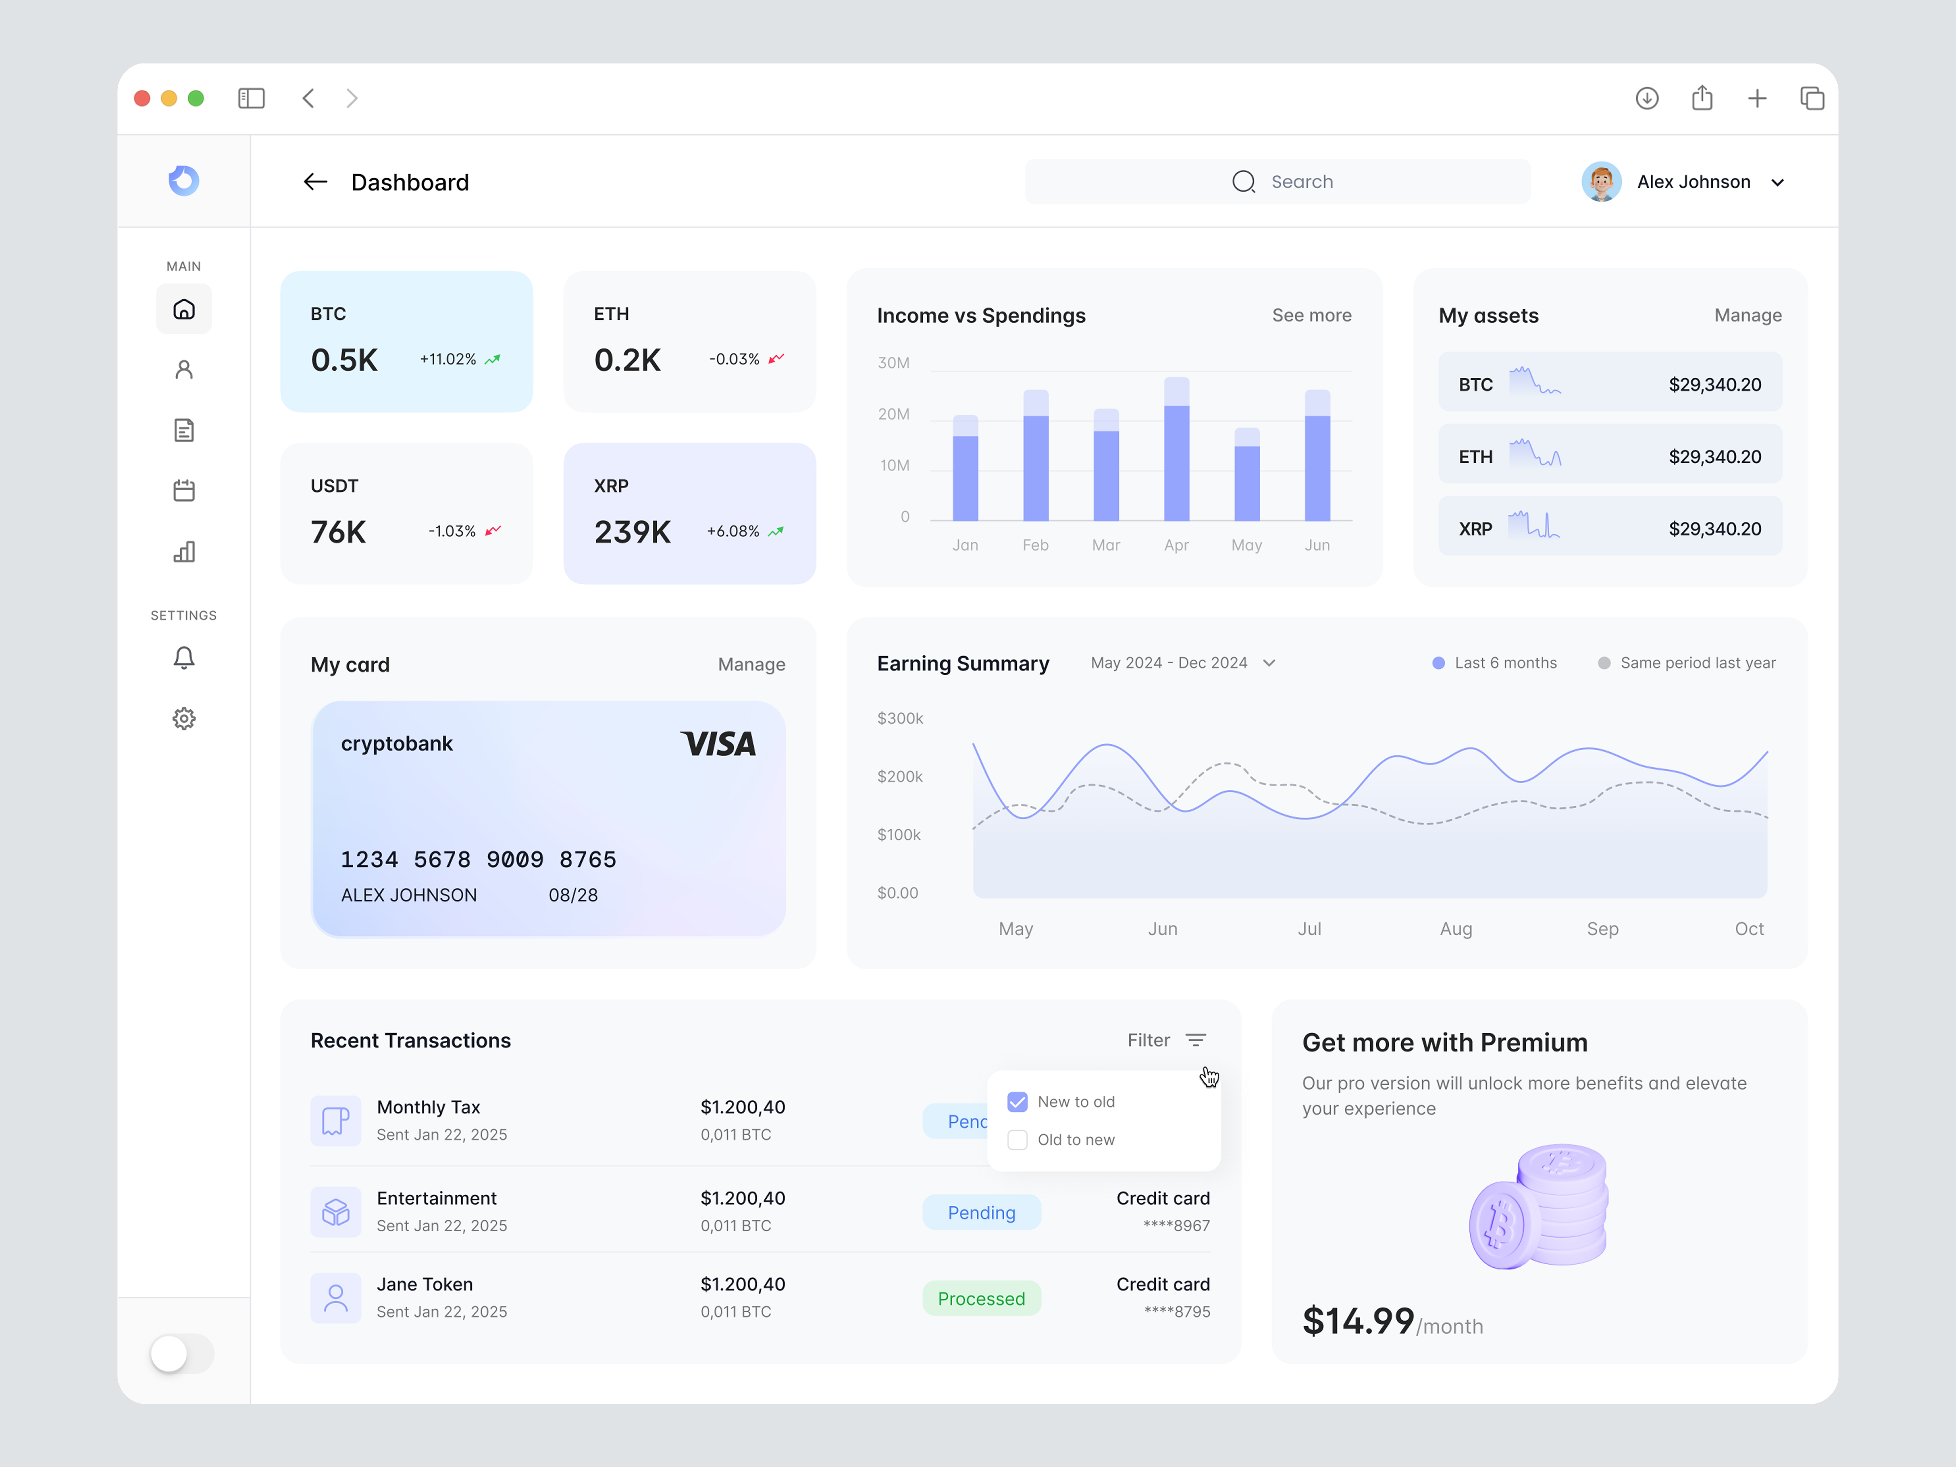Open BTC row in My assets

(x=1610, y=382)
